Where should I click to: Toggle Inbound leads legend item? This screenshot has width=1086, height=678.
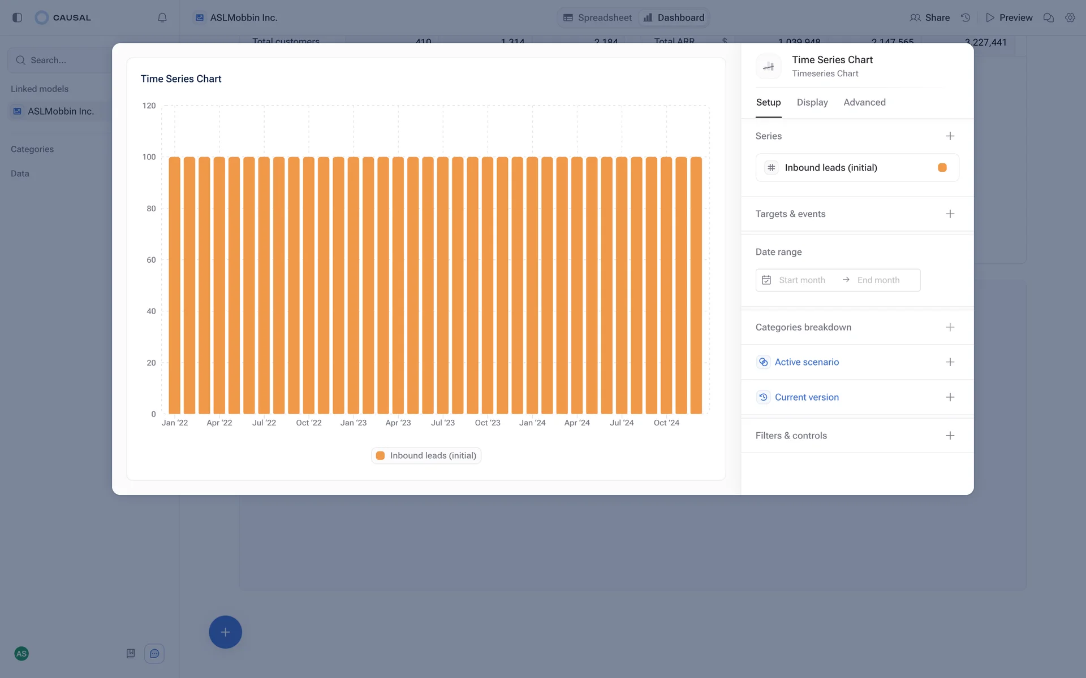tap(426, 455)
